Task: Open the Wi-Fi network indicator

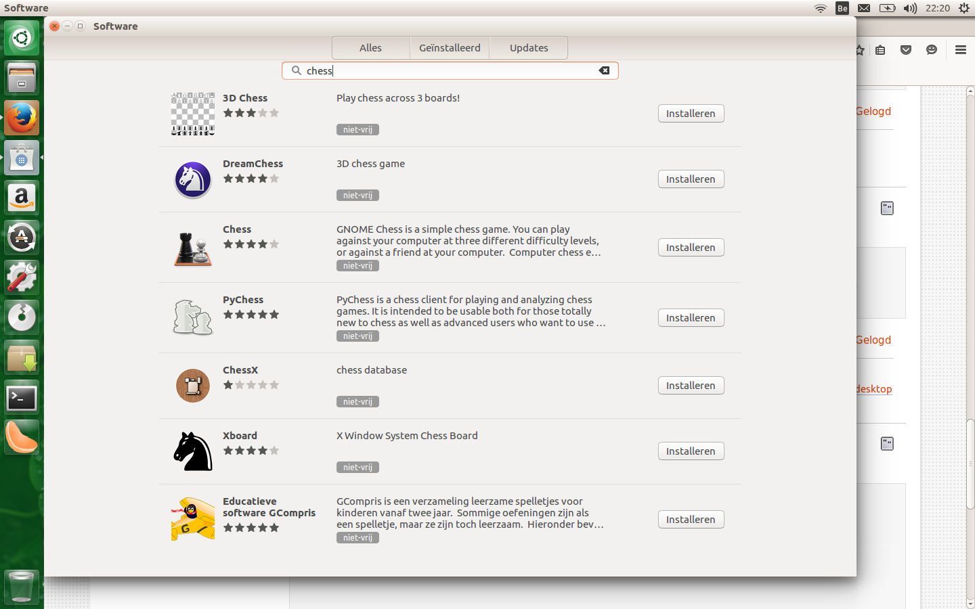Action: point(821,8)
